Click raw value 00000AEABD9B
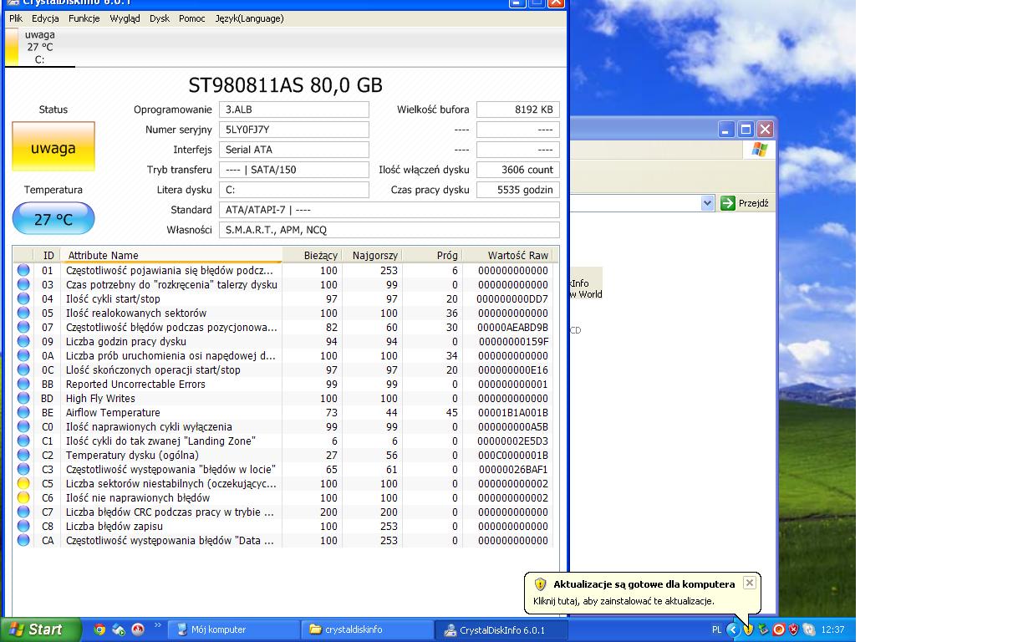The image size is (1018, 642). click(513, 327)
